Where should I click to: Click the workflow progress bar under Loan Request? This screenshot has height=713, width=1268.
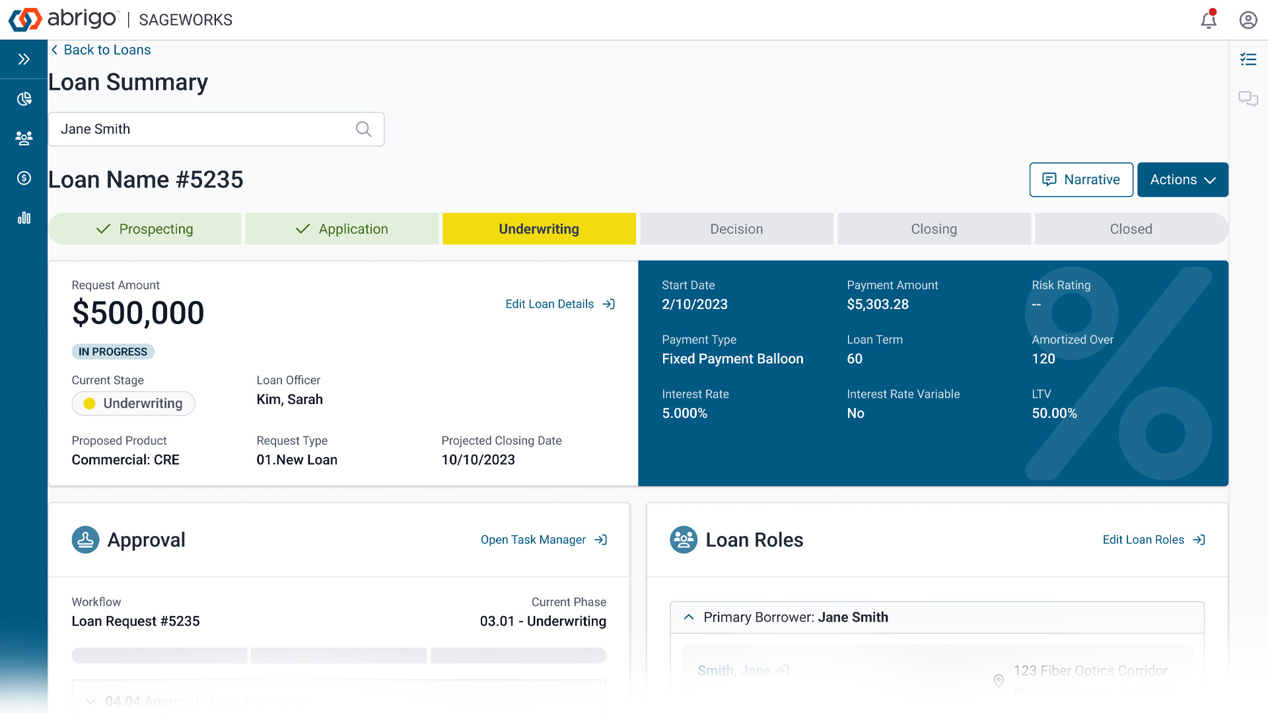coord(339,656)
